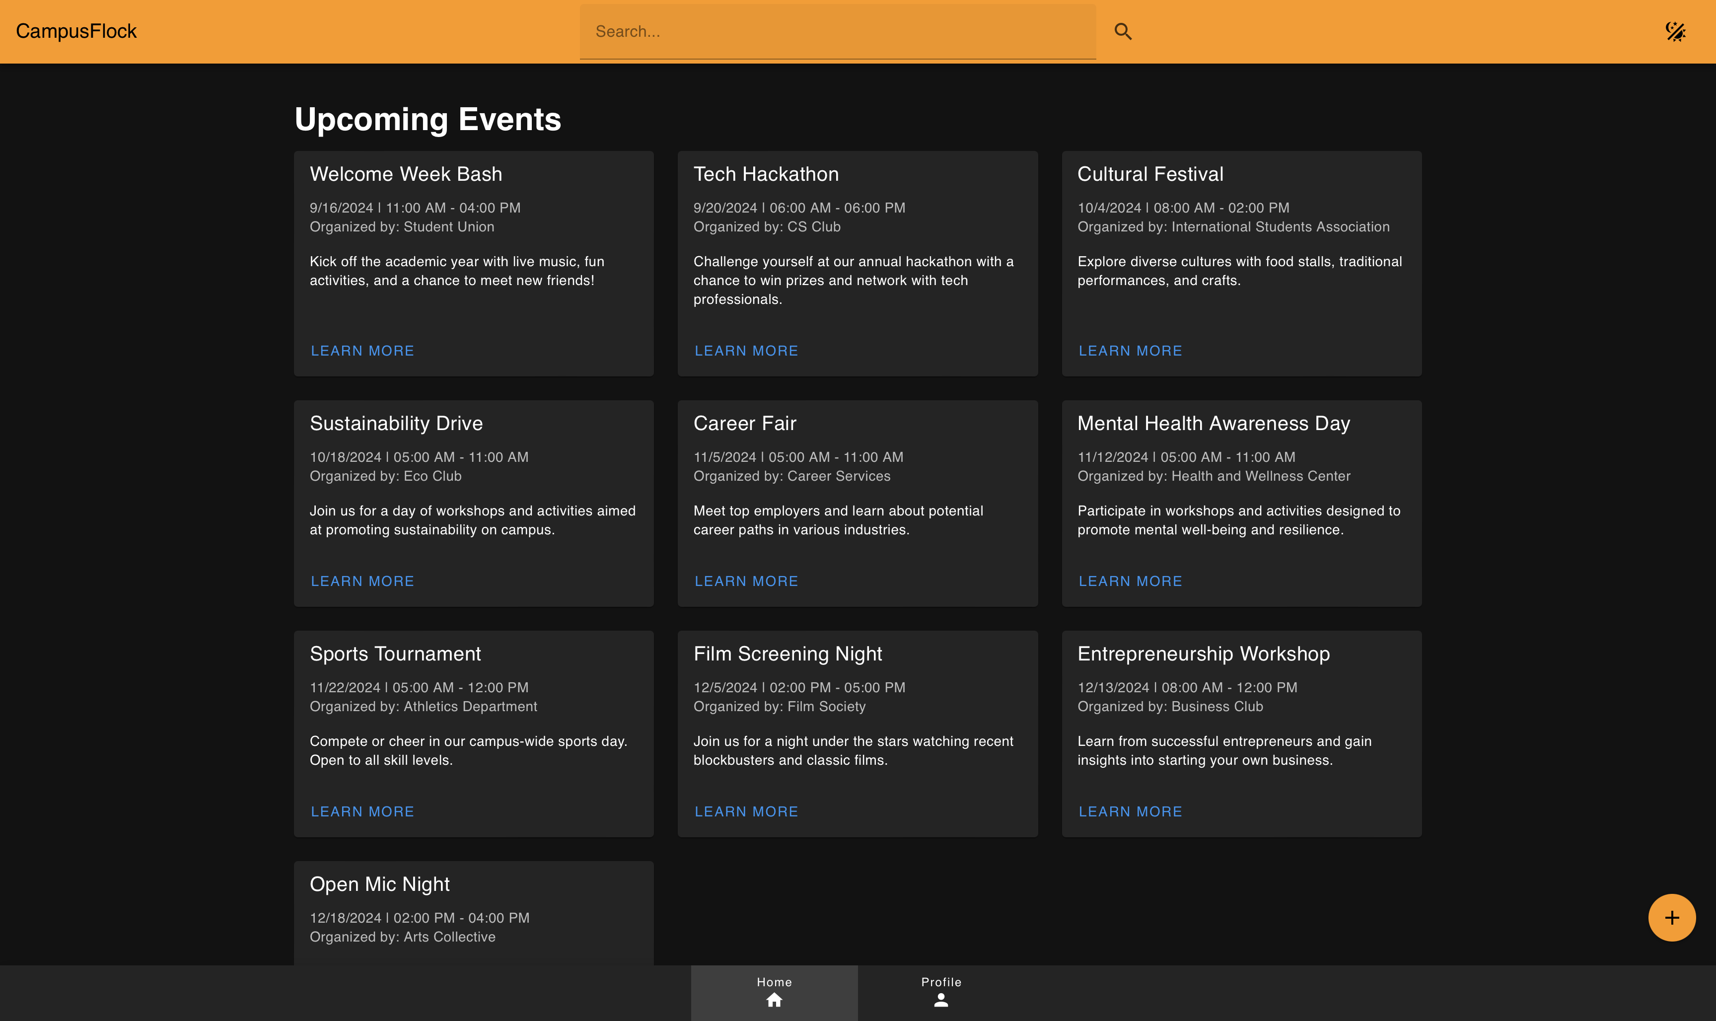This screenshot has height=1021, width=1716.
Task: Open Learn More for Sports Tournament
Action: click(362, 812)
